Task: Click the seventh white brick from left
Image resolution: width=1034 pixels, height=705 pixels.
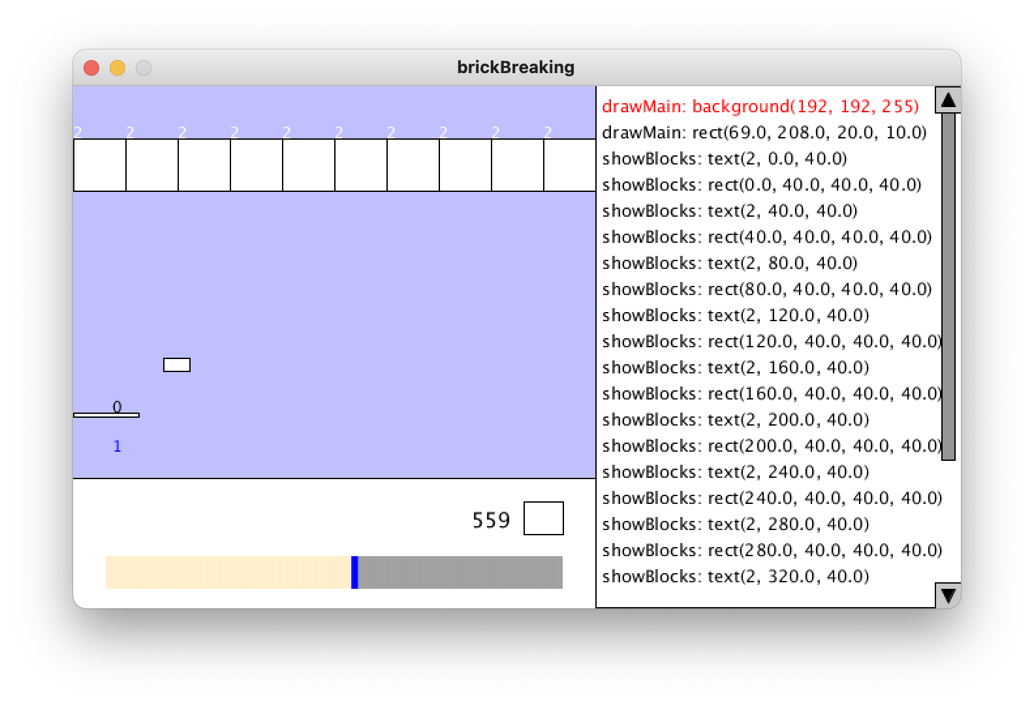Action: coord(413,165)
